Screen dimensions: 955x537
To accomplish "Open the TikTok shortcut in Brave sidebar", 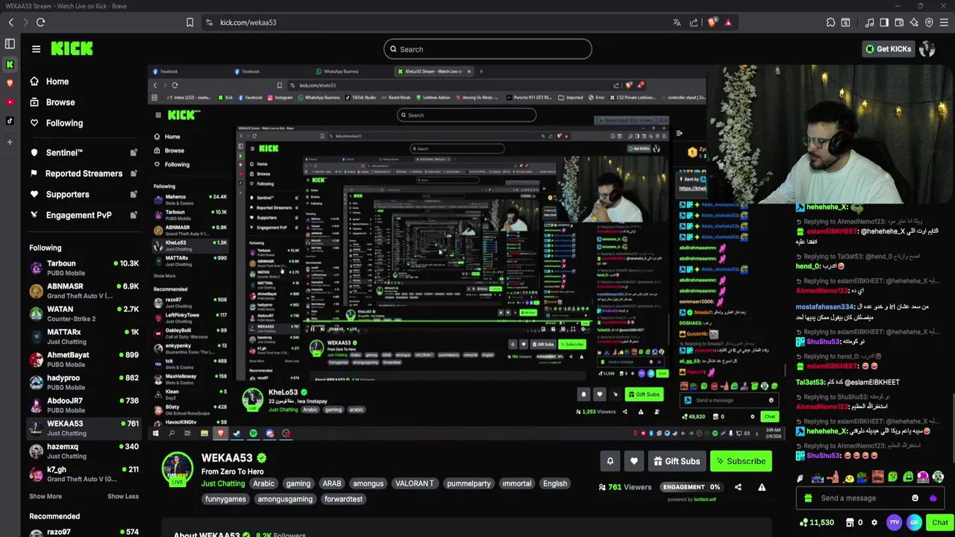I will tap(10, 120).
